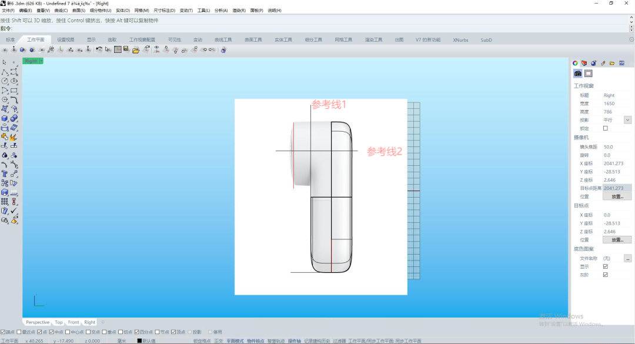Click 放置 button under 摄像机 section
This screenshot has width=635, height=344.
point(617,196)
